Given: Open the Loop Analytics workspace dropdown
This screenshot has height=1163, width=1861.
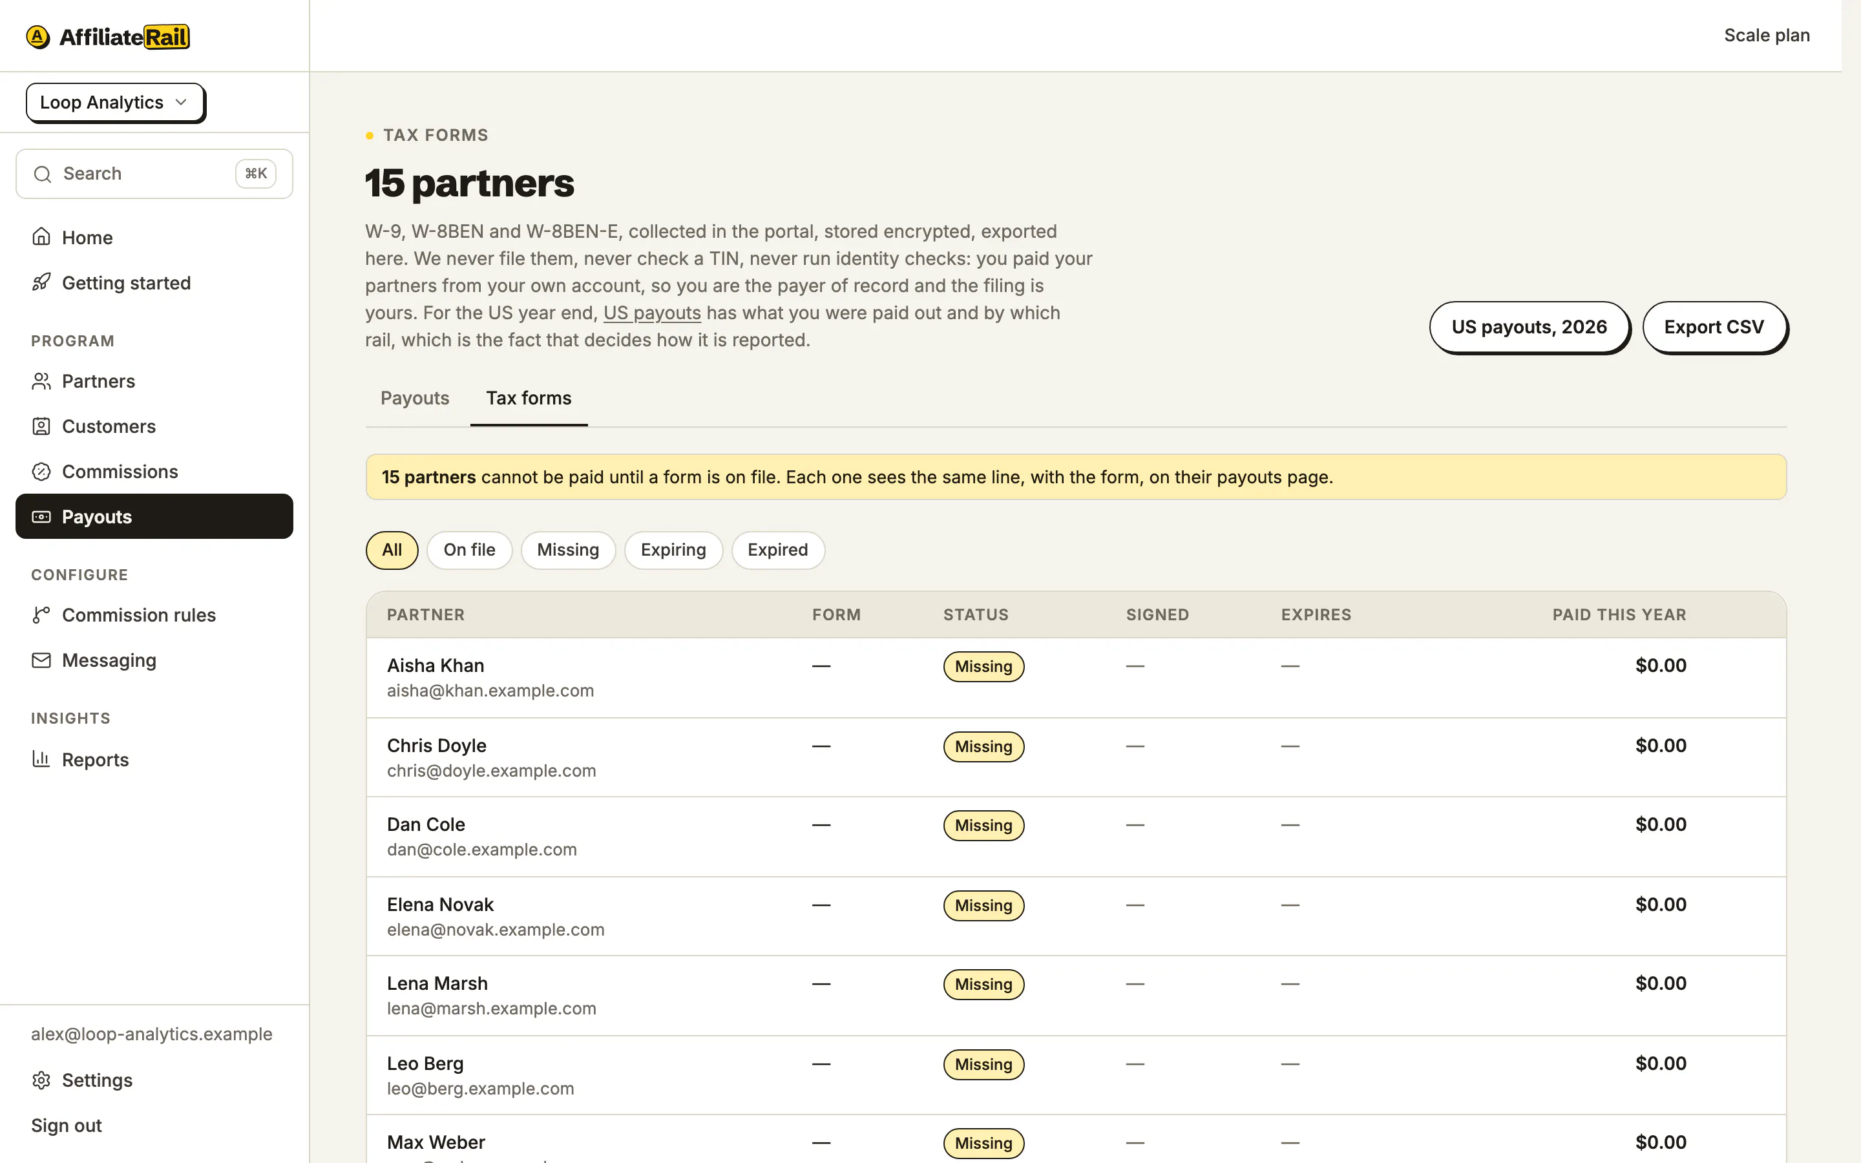Looking at the screenshot, I should click(x=116, y=102).
